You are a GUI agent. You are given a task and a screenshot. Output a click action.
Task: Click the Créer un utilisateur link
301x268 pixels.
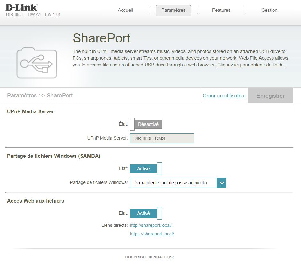(224, 96)
